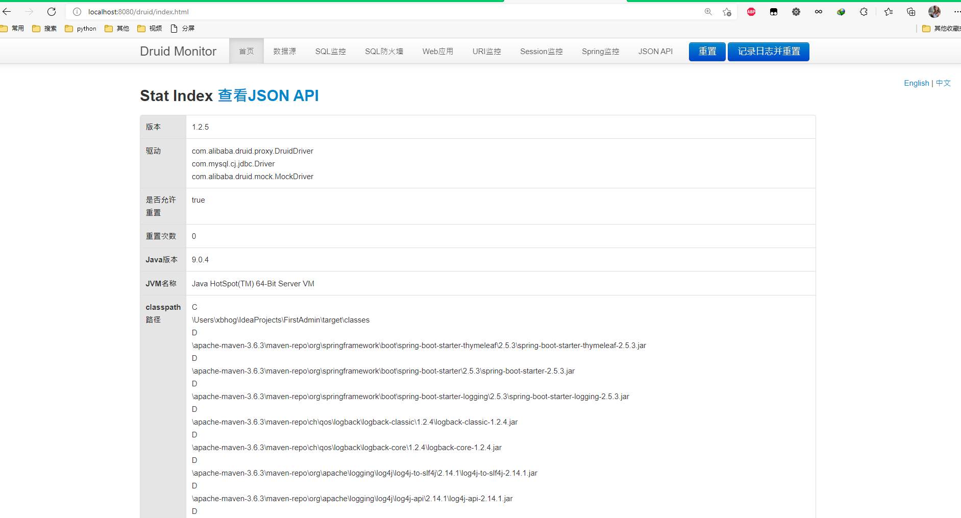Click the gear extension icon
The width and height of the screenshot is (961, 518).
796,12
